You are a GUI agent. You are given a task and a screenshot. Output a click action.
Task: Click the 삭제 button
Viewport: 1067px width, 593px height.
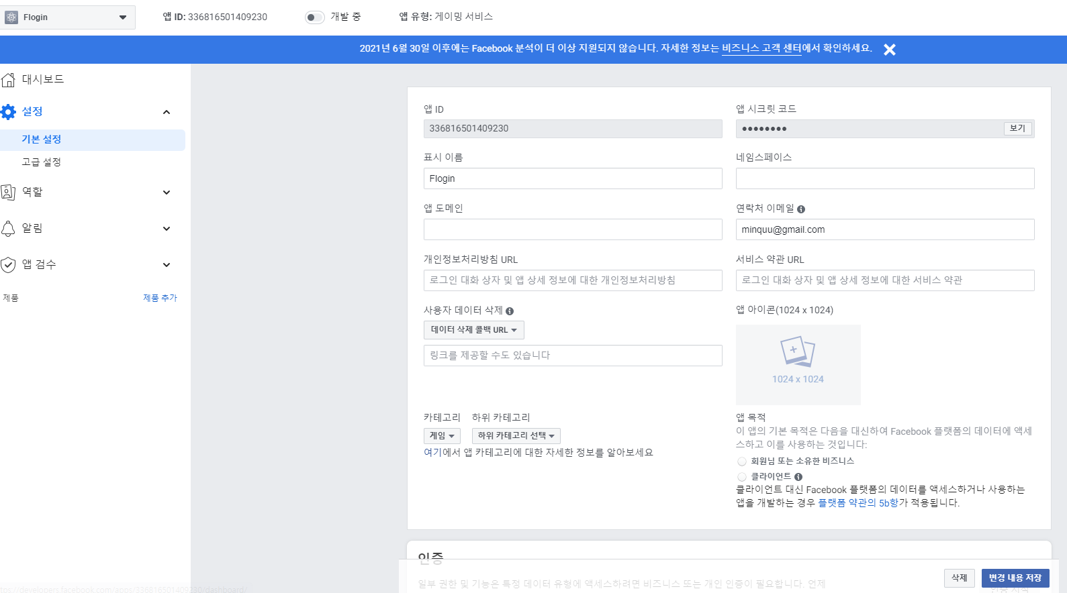pos(960,578)
